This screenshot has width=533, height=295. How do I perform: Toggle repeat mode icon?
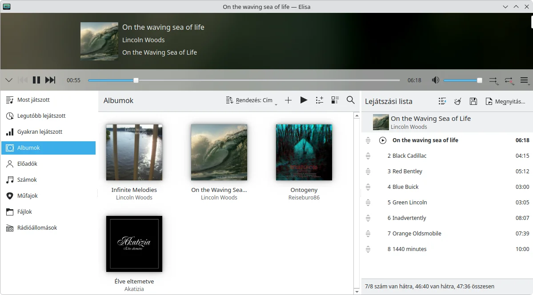509,80
